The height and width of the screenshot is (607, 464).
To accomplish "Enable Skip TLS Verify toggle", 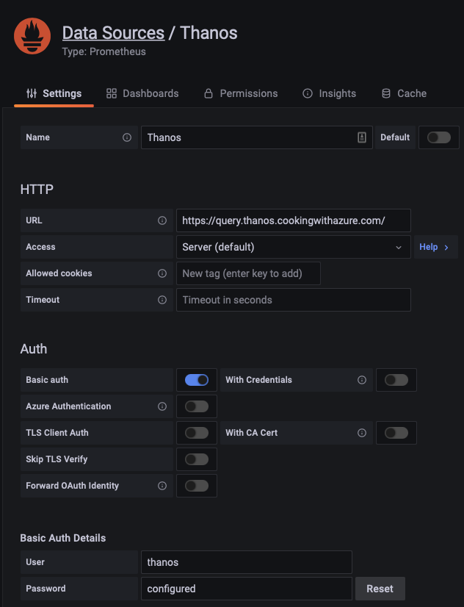I will click(197, 459).
